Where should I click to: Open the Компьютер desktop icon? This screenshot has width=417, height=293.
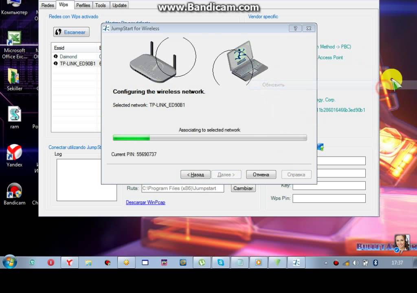click(x=14, y=7)
